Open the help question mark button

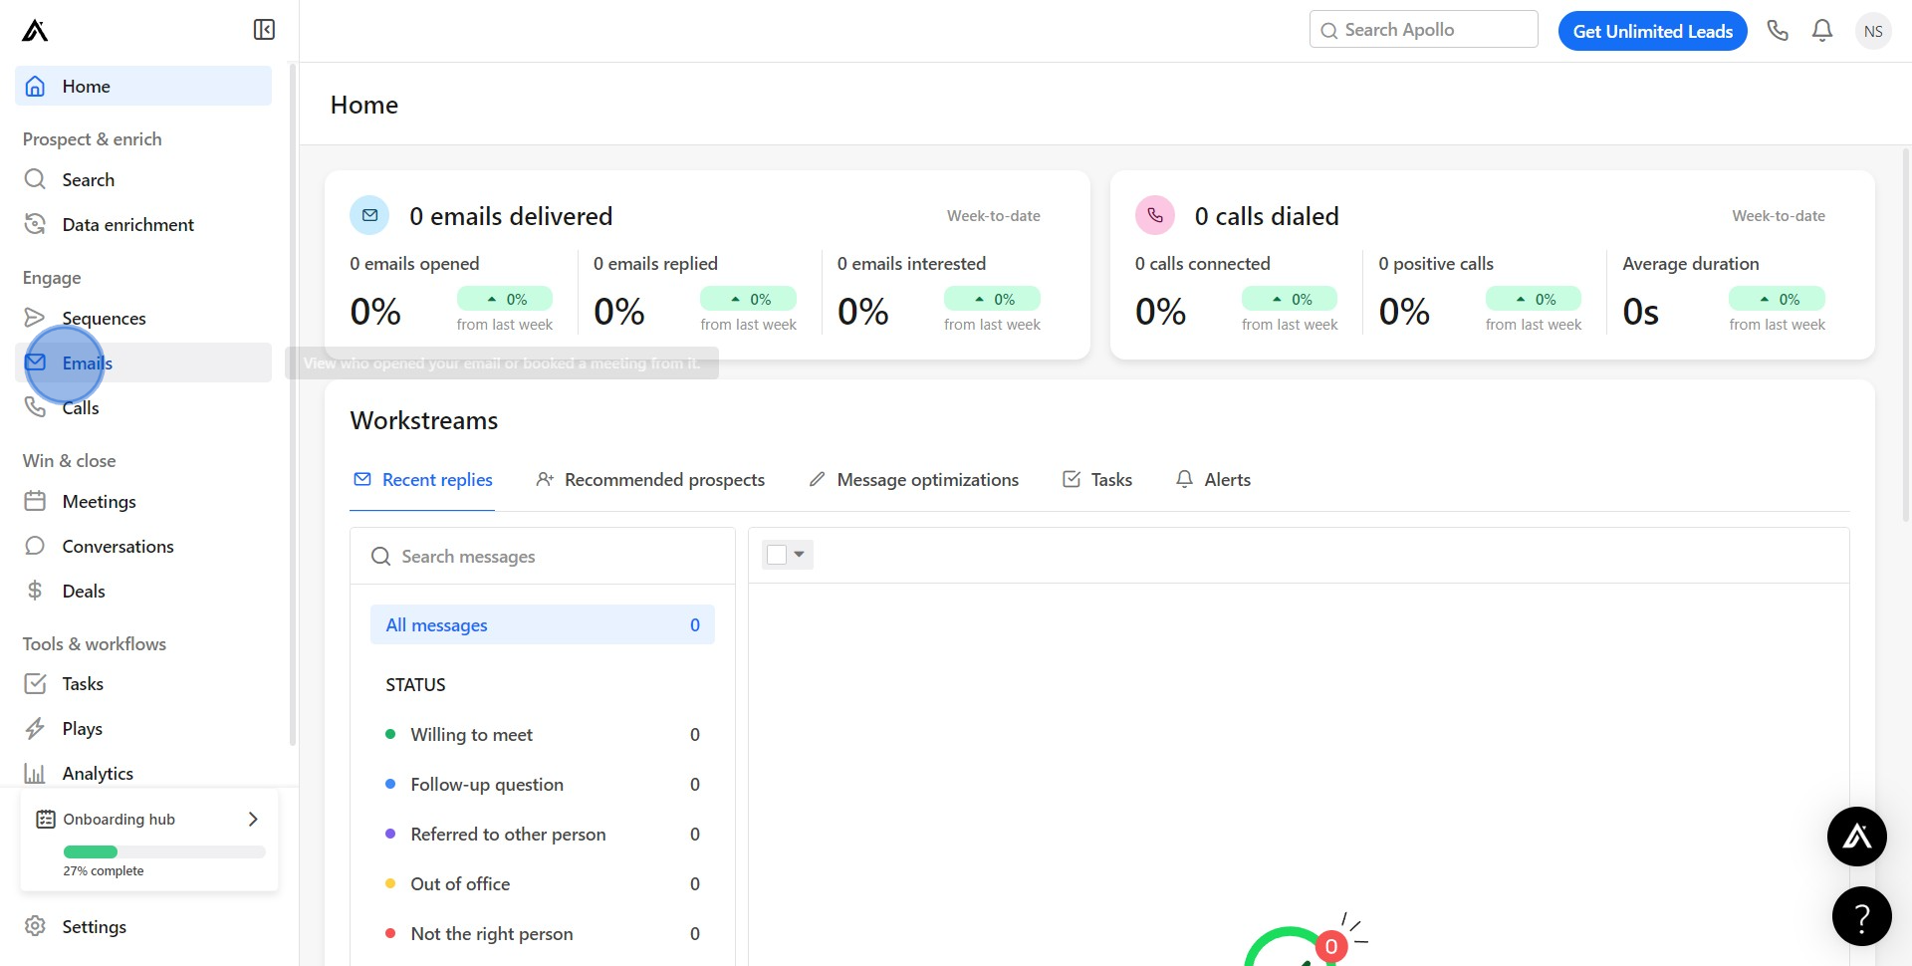(1861, 916)
